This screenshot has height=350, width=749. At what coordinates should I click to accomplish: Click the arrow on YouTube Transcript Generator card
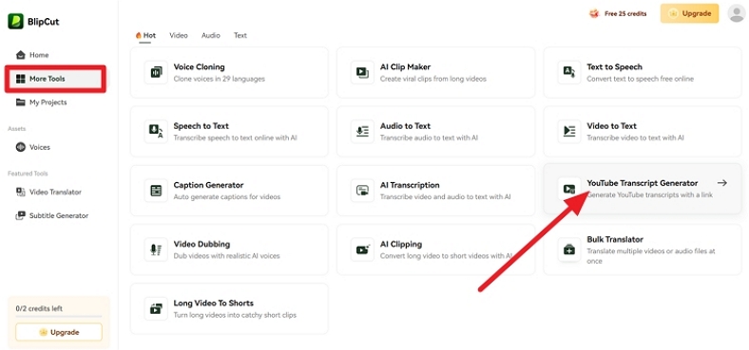pos(722,183)
